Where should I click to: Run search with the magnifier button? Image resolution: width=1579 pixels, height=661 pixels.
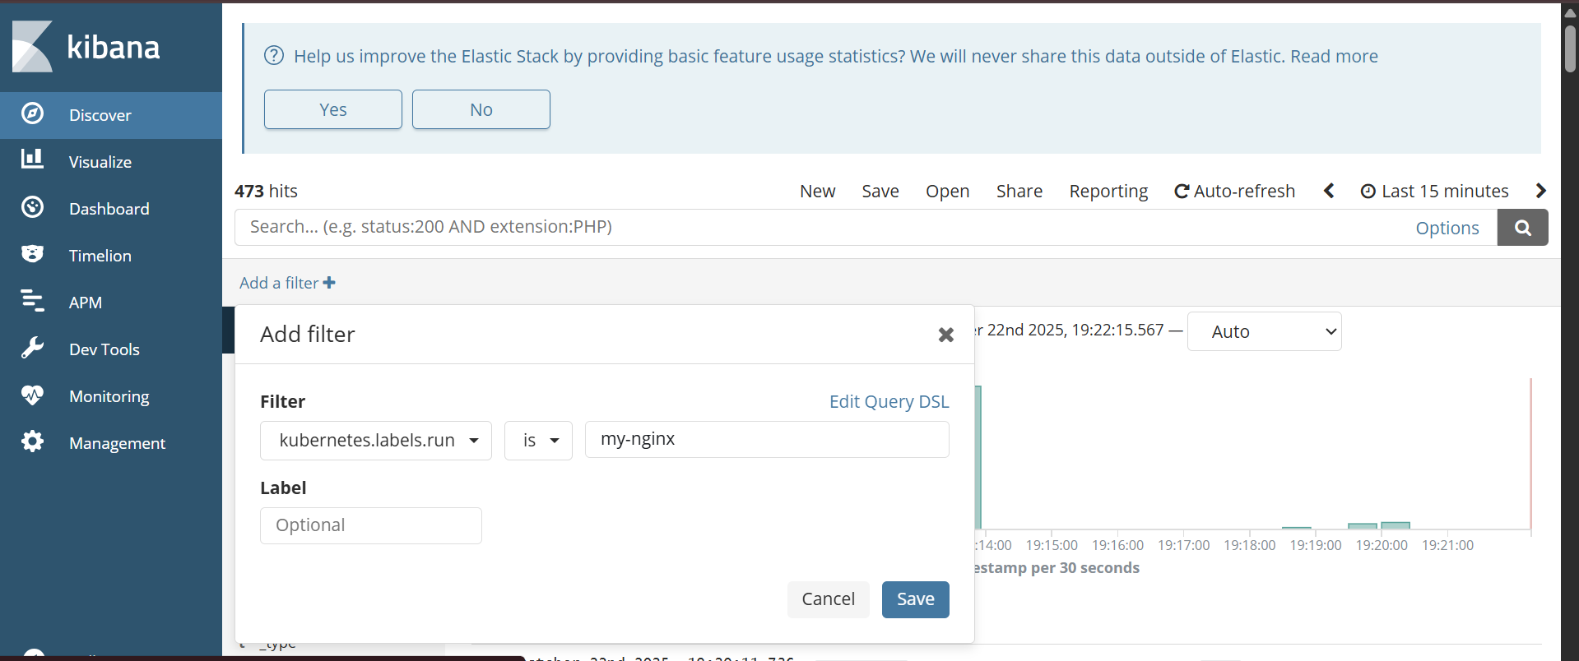pos(1522,228)
